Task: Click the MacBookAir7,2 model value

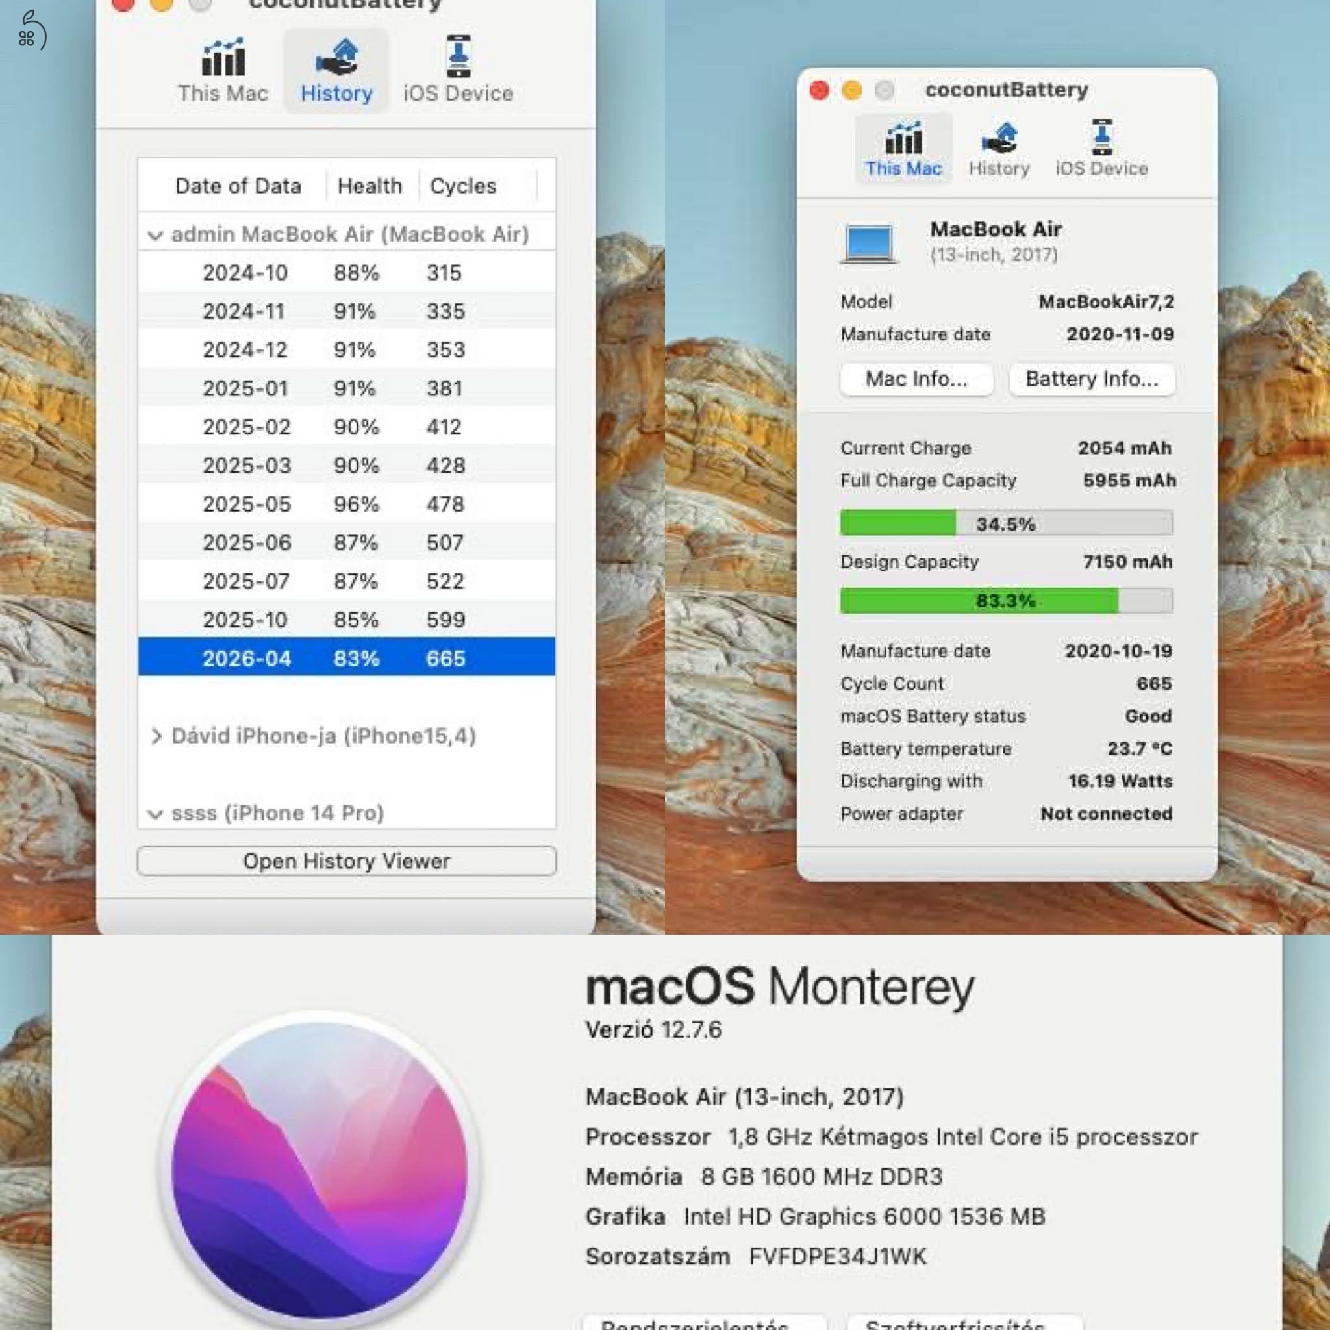Action: pos(1106,301)
